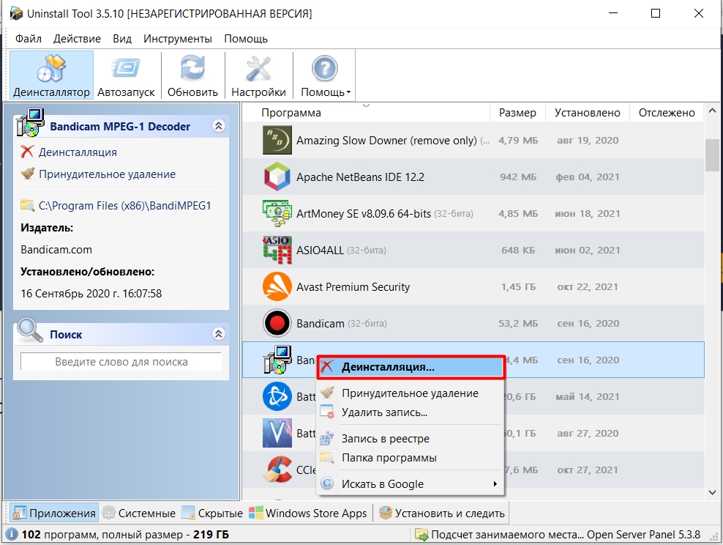
Task: Open Папка программы from context menu
Action: pyautogui.click(x=411, y=458)
